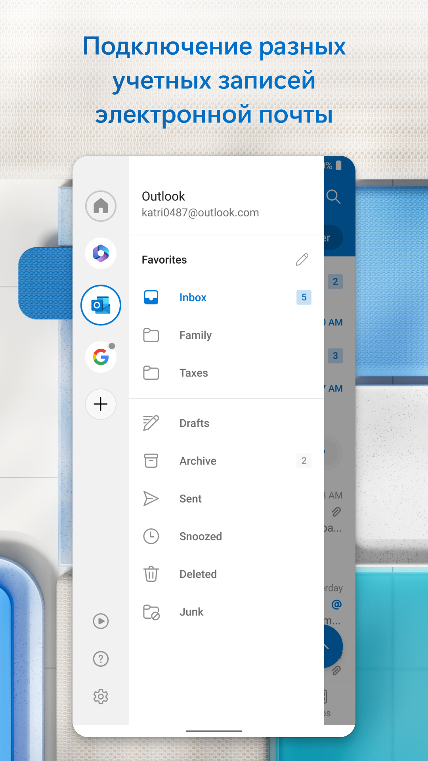The height and width of the screenshot is (761, 428).
Task: Open the Snoozed folder
Action: pyautogui.click(x=227, y=536)
